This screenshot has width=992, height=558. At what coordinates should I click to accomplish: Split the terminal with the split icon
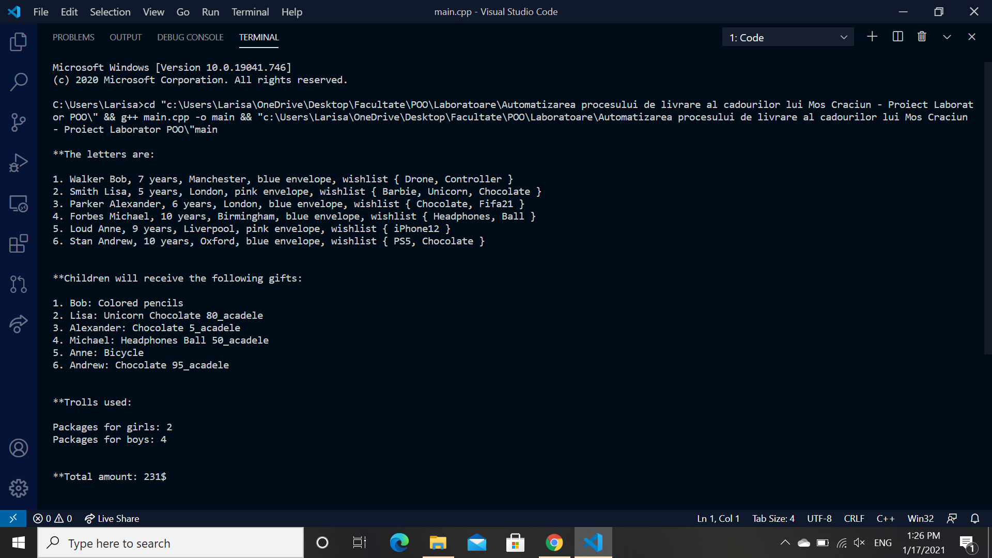tap(897, 37)
